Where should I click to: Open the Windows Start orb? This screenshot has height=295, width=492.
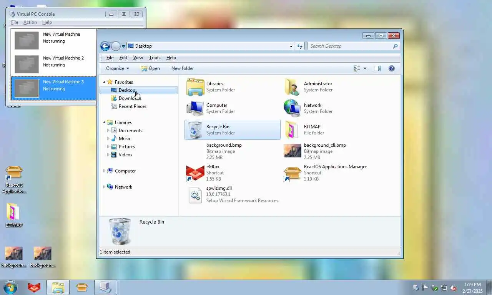[x=10, y=287]
